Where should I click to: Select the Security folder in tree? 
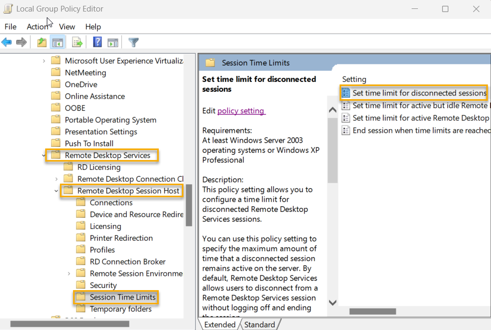[x=103, y=285]
